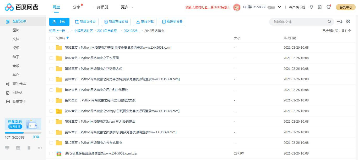
Task: Toggle the select-all checkbox in header
Action: (51, 38)
